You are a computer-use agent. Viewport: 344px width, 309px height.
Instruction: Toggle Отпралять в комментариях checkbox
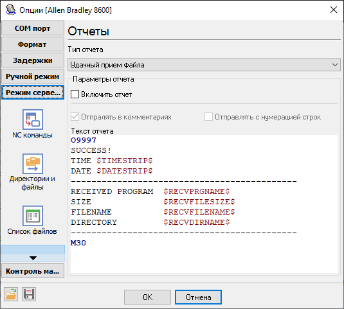75,117
